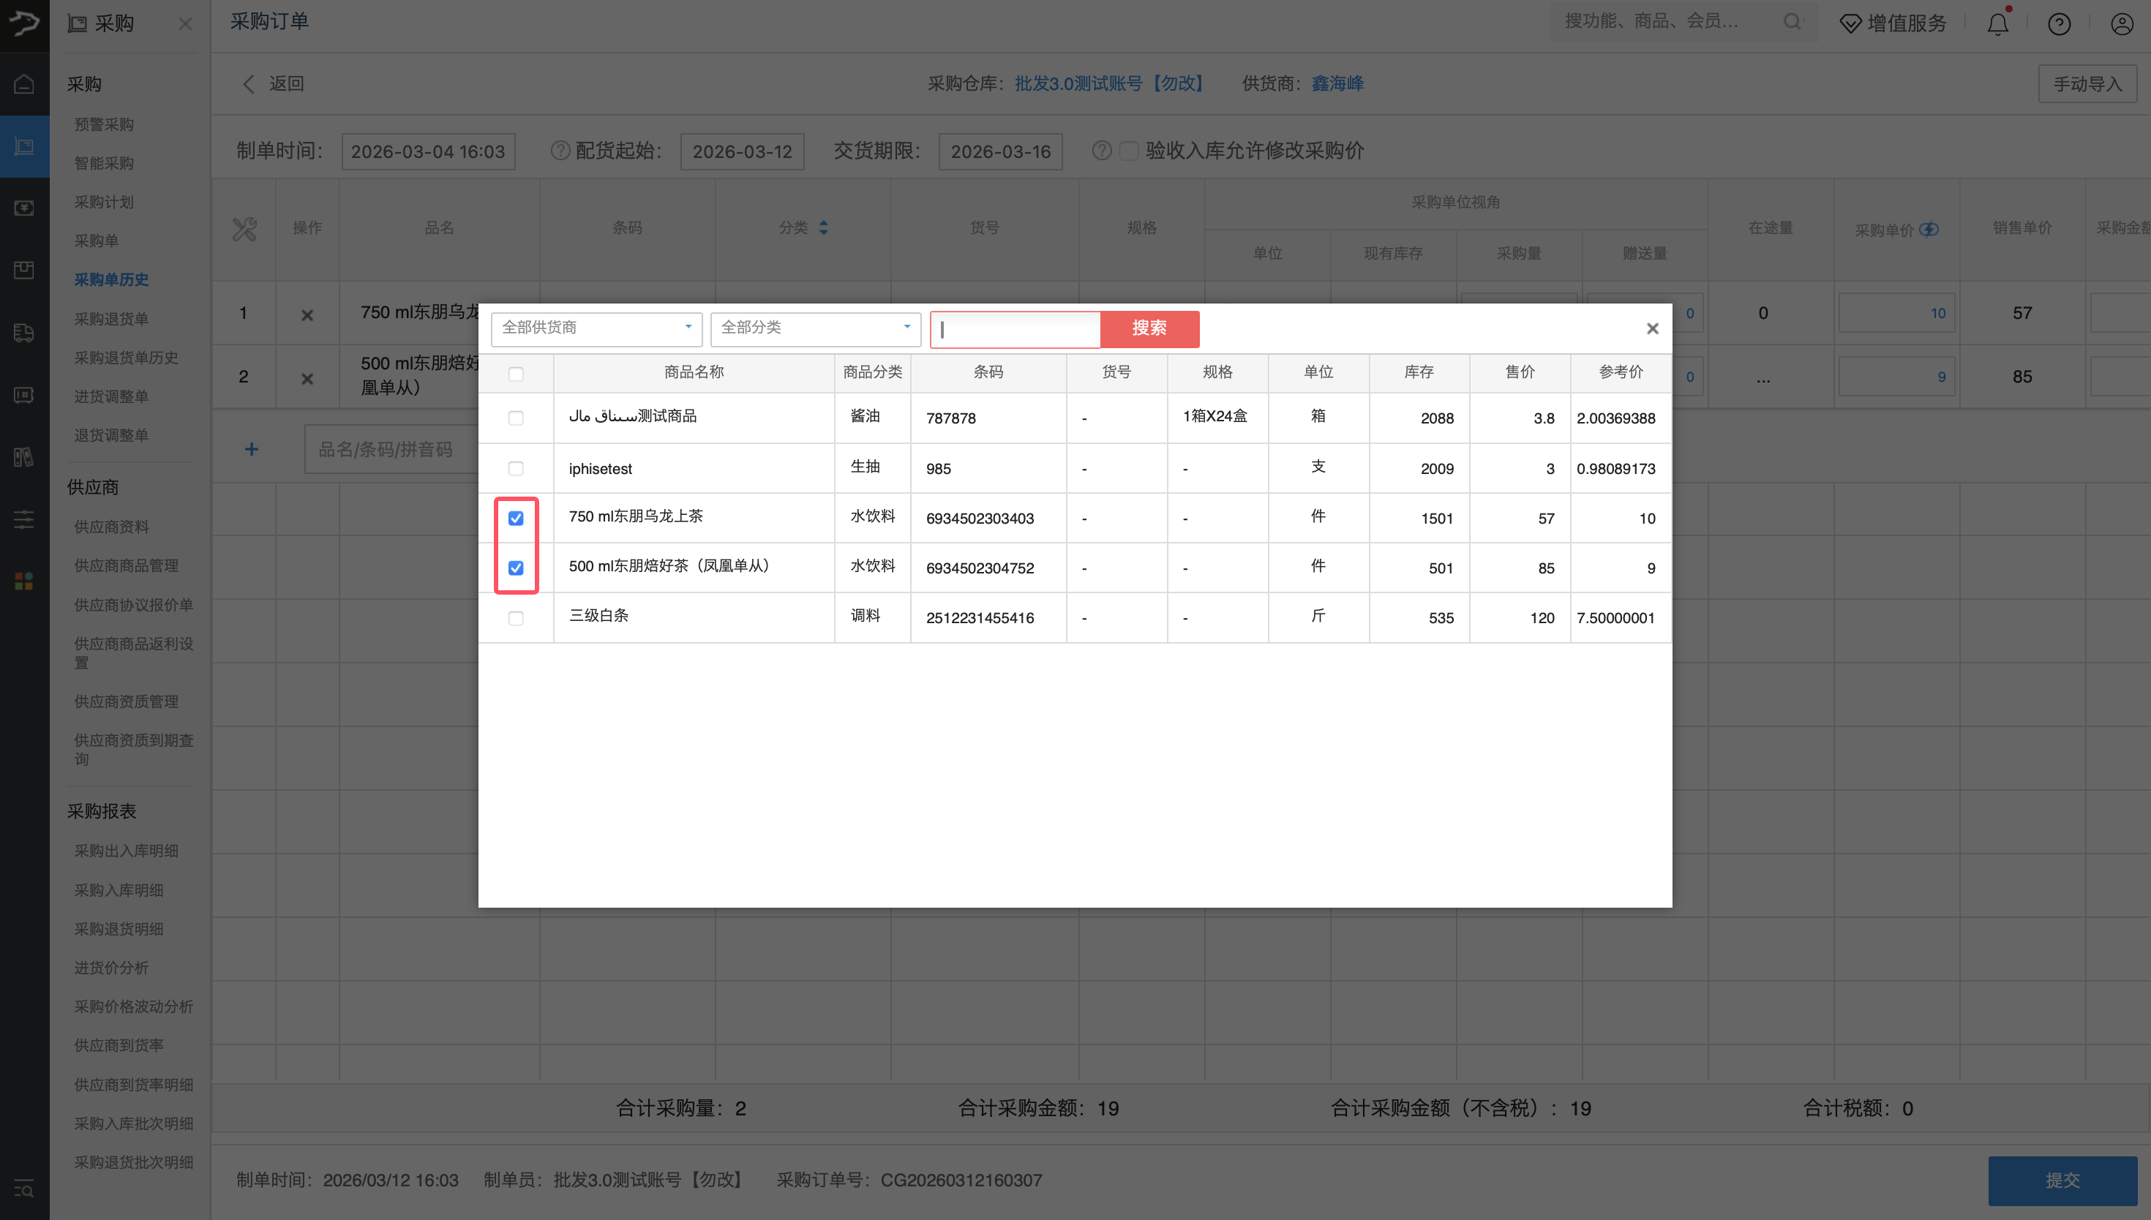Image resolution: width=2151 pixels, height=1220 pixels.
Task: Click the wrench settings icon in table header
Action: pyautogui.click(x=244, y=229)
